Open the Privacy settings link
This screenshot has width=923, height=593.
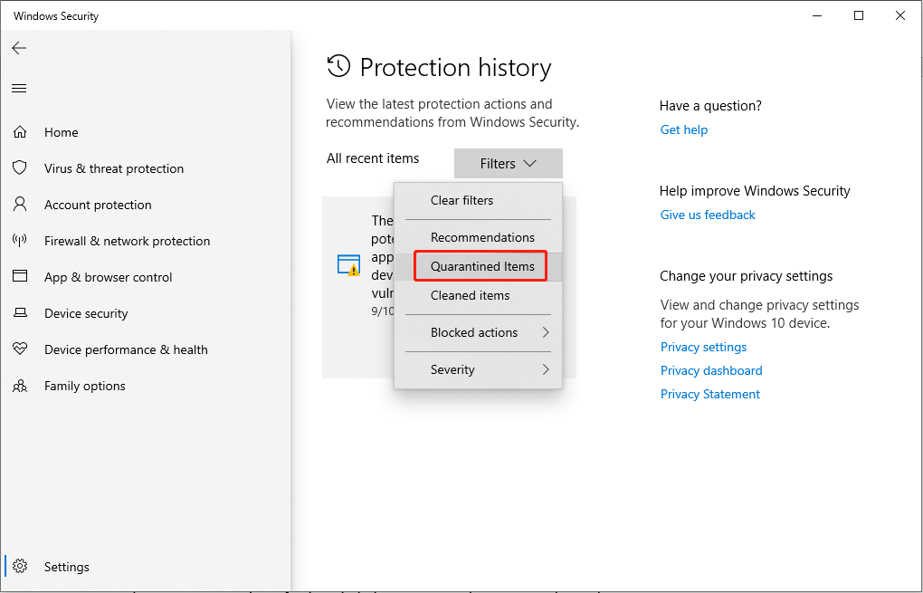[703, 347]
